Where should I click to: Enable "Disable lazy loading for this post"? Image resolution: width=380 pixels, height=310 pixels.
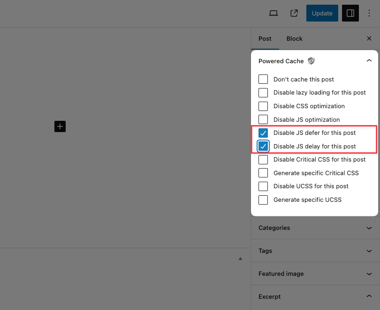(x=263, y=93)
